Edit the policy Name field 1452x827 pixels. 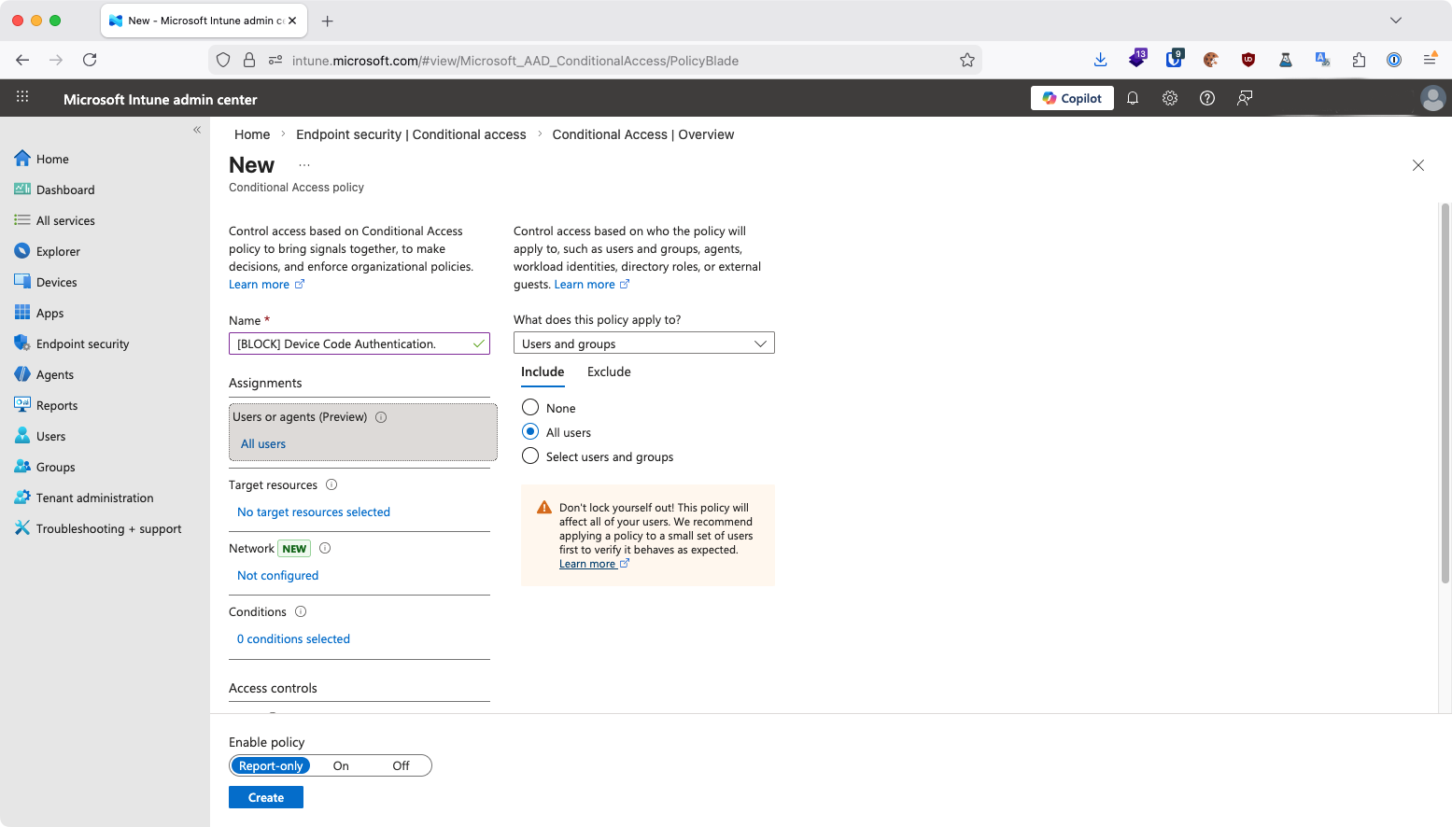tap(359, 343)
